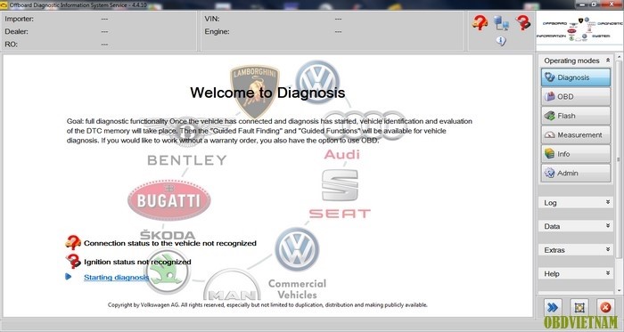The height and width of the screenshot is (332, 624).
Task: Click the Flash button's chip icon
Action: [550, 116]
